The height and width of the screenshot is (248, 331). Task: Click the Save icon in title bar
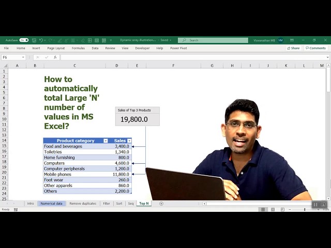tap(34, 40)
